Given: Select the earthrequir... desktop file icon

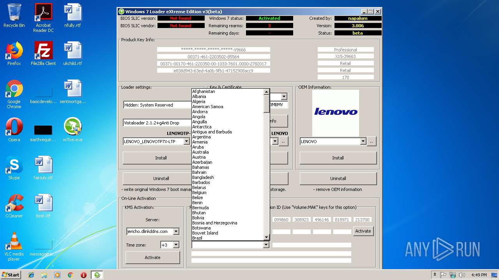Looking at the screenshot, I should tap(43, 132).
